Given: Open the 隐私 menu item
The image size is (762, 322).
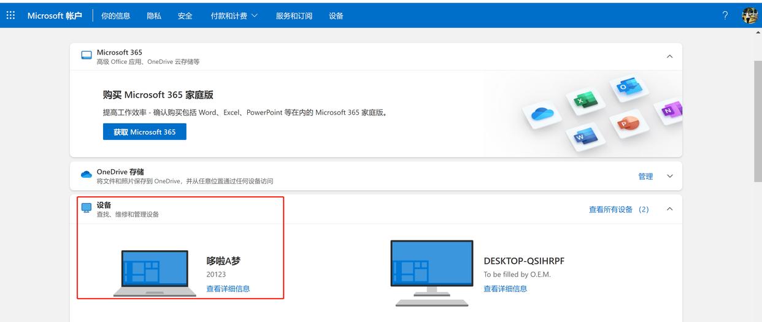Looking at the screenshot, I should pos(154,16).
